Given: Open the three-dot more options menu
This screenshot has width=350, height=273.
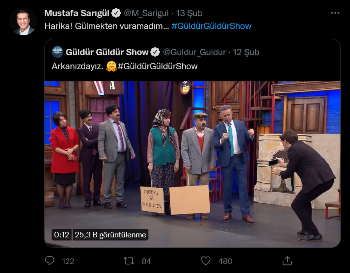Looking at the screenshot, I should pos(335,13).
